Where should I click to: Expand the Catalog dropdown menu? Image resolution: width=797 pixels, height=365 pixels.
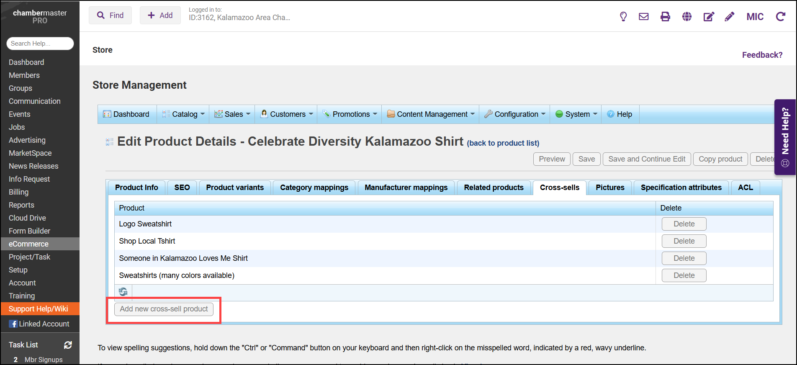pyautogui.click(x=184, y=114)
